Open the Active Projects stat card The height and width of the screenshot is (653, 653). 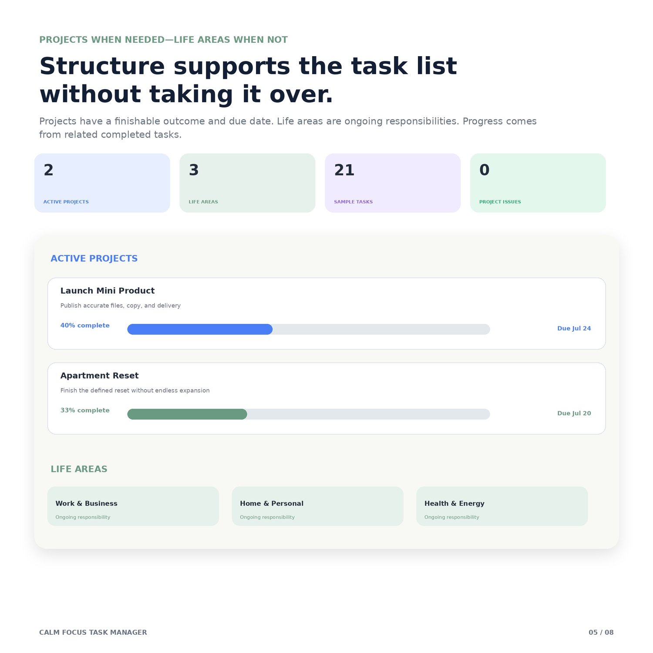coord(102,183)
